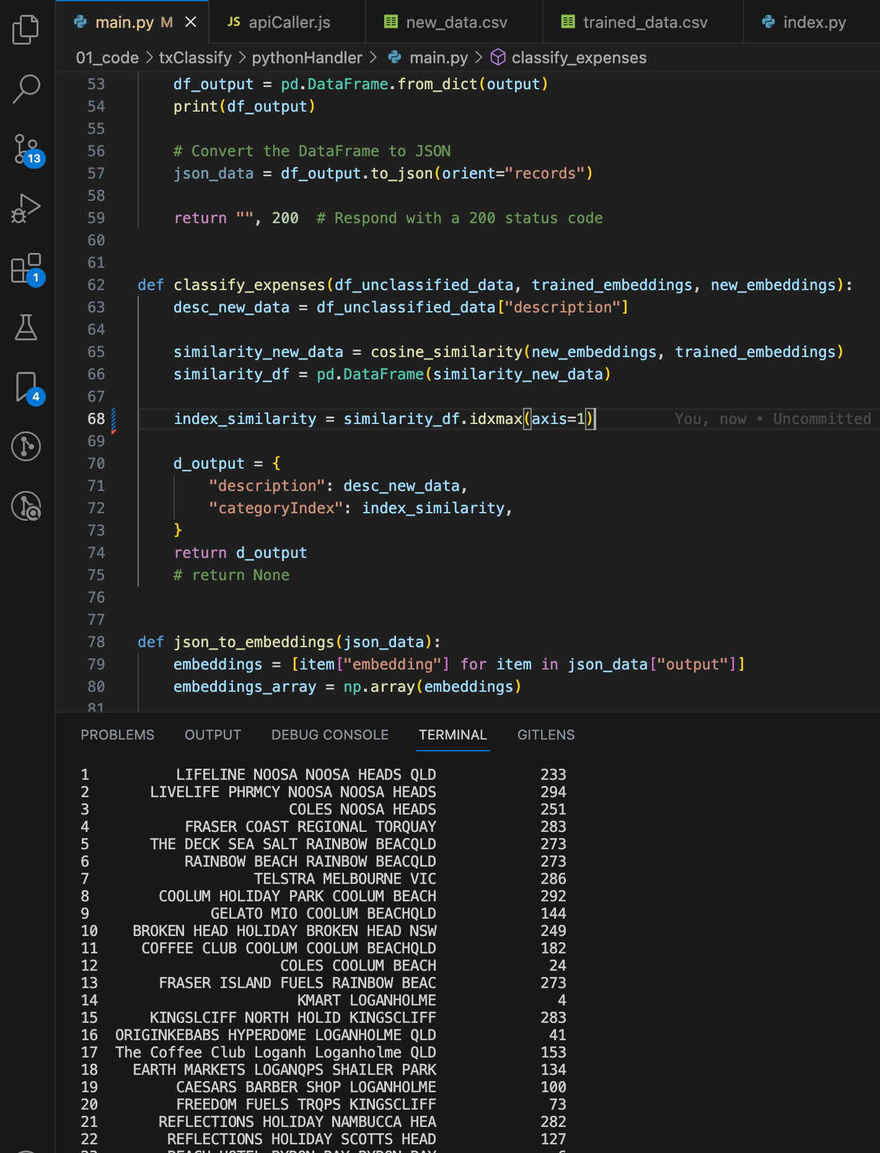Viewport: 880px width, 1153px height.
Task: Click classify_expenses symbol icon in breadcrumb
Action: click(x=498, y=58)
